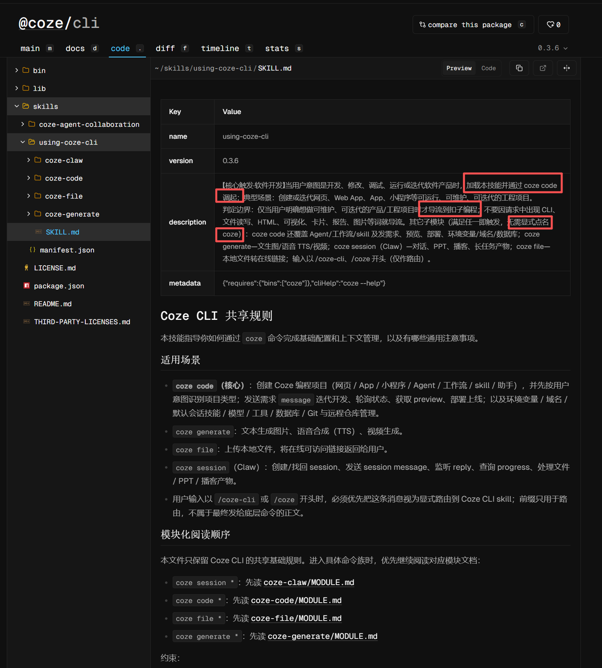Collapse using-coze-cli folder chevron
This screenshot has width=602, height=668.
coord(23,142)
